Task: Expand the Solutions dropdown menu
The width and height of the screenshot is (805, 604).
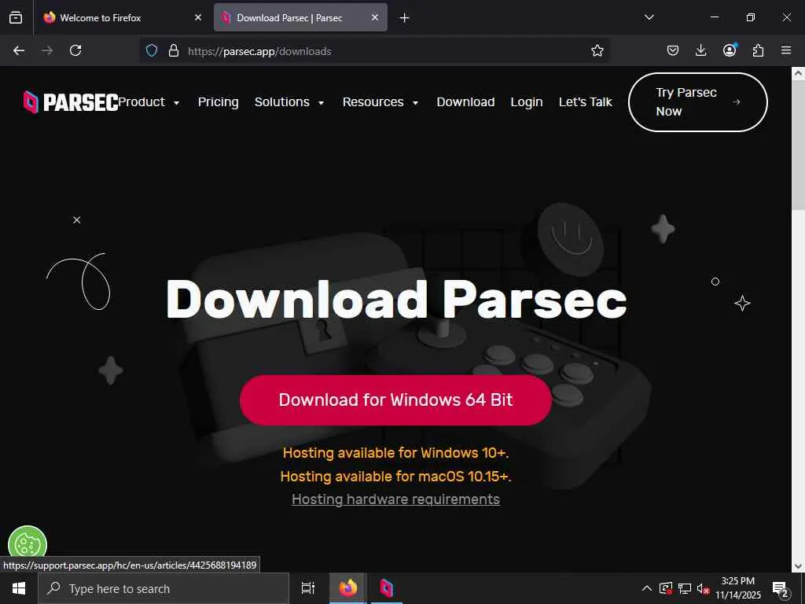Action: [289, 102]
